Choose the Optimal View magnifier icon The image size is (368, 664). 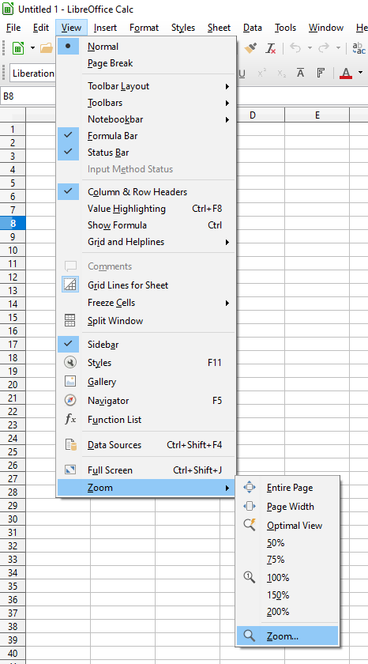[x=250, y=525]
